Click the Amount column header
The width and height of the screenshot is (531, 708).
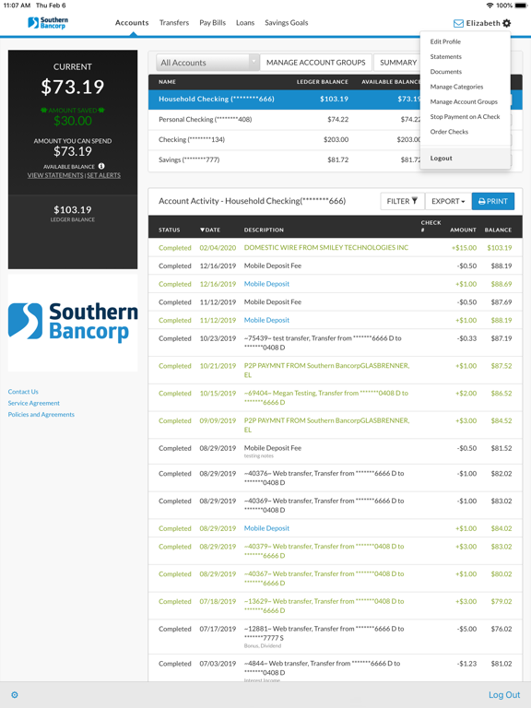(x=463, y=230)
